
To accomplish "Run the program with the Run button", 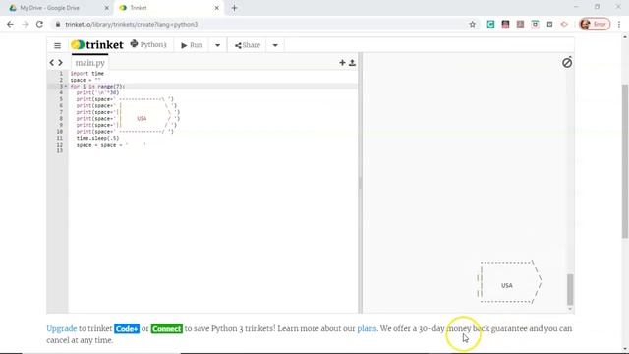I will 192,45.
